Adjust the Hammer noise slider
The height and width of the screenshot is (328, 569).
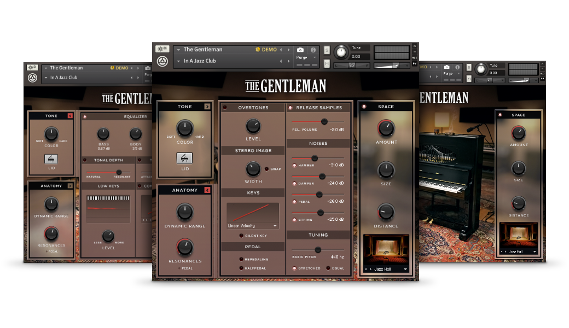(318, 158)
